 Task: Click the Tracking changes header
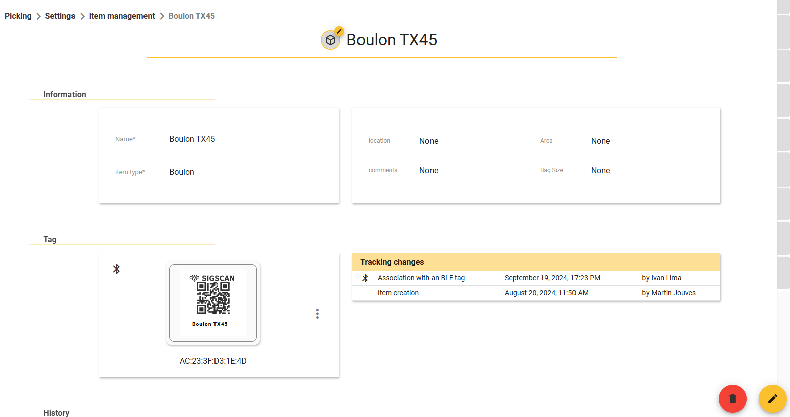(x=536, y=262)
